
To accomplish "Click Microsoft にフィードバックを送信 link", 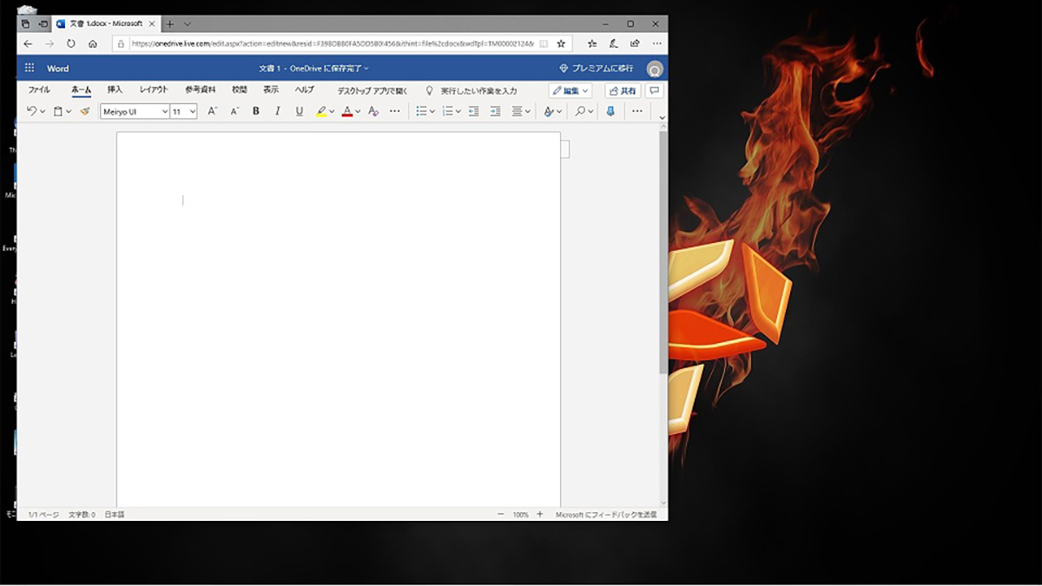I will pyautogui.click(x=606, y=514).
